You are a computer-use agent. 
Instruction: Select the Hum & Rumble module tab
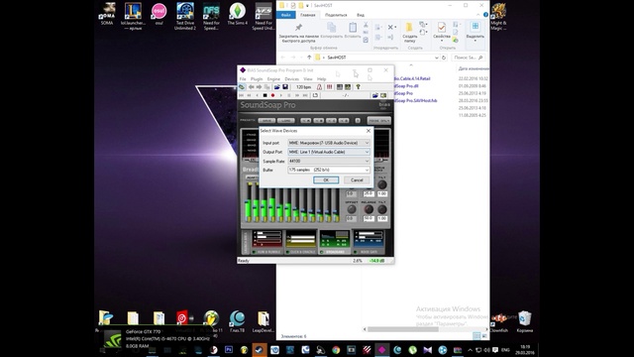point(266,243)
